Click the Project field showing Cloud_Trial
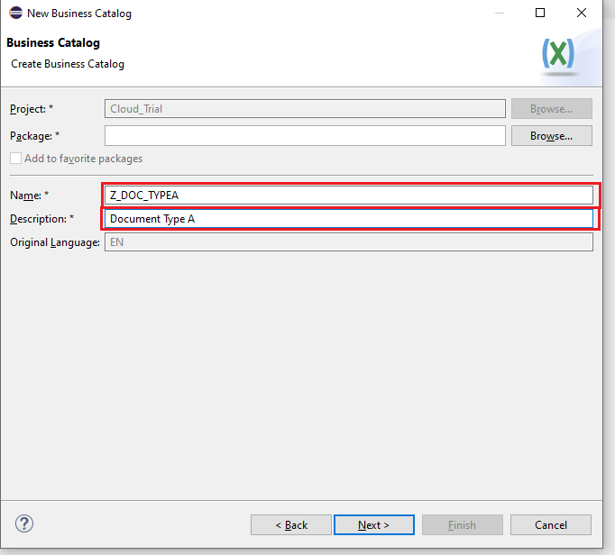The height and width of the screenshot is (555, 615). pyautogui.click(x=305, y=109)
